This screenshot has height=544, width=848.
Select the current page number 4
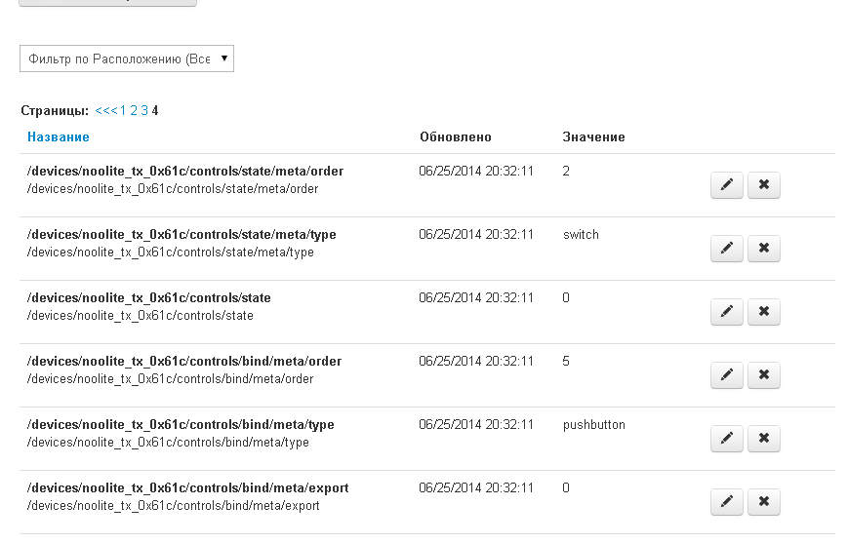tap(155, 111)
